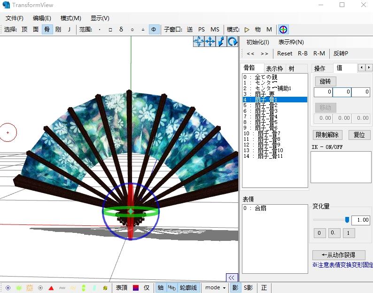Click the green splash icon in the bottom bar

[x=19, y=288]
